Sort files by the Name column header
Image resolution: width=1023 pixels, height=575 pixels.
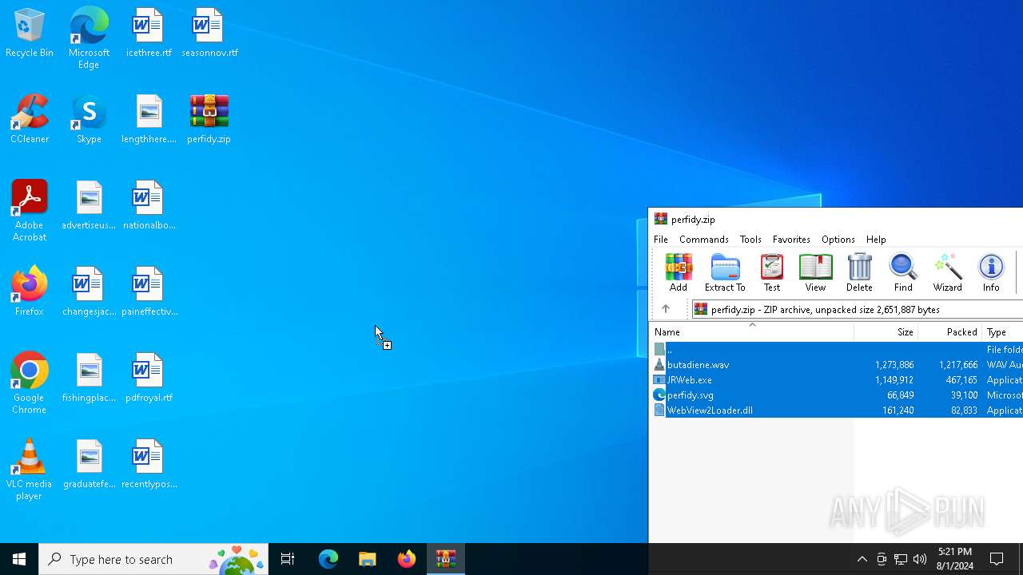751,332
